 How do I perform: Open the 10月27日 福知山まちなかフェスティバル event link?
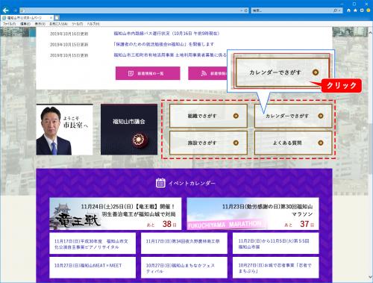pos(184,267)
